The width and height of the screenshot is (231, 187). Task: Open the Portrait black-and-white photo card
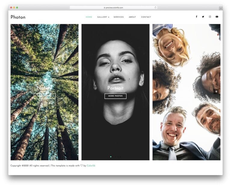[115, 92]
